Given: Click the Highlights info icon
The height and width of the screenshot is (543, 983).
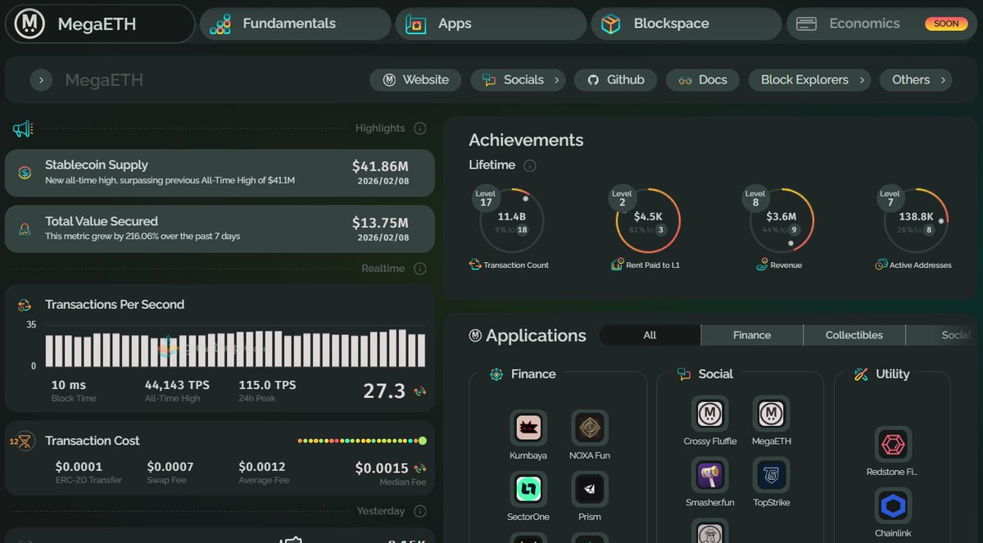Looking at the screenshot, I should coord(420,128).
